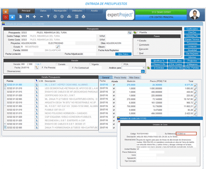This screenshot has height=169, width=206.
Task: Open the Ayuda menu tab
Action: tap(94, 11)
